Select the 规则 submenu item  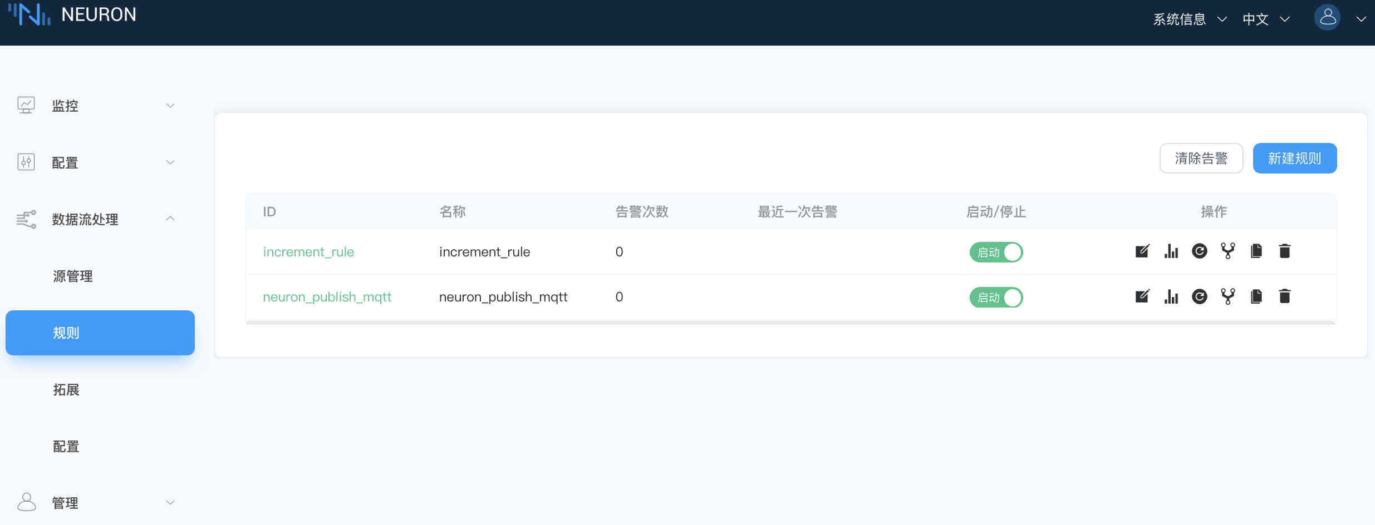point(100,333)
